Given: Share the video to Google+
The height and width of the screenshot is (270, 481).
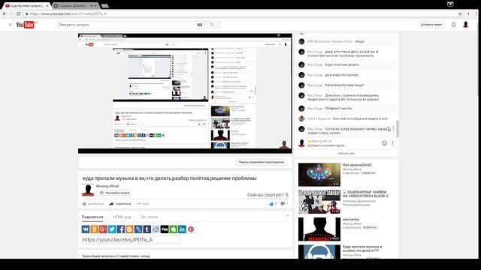Looking at the screenshot, I should [103, 229].
